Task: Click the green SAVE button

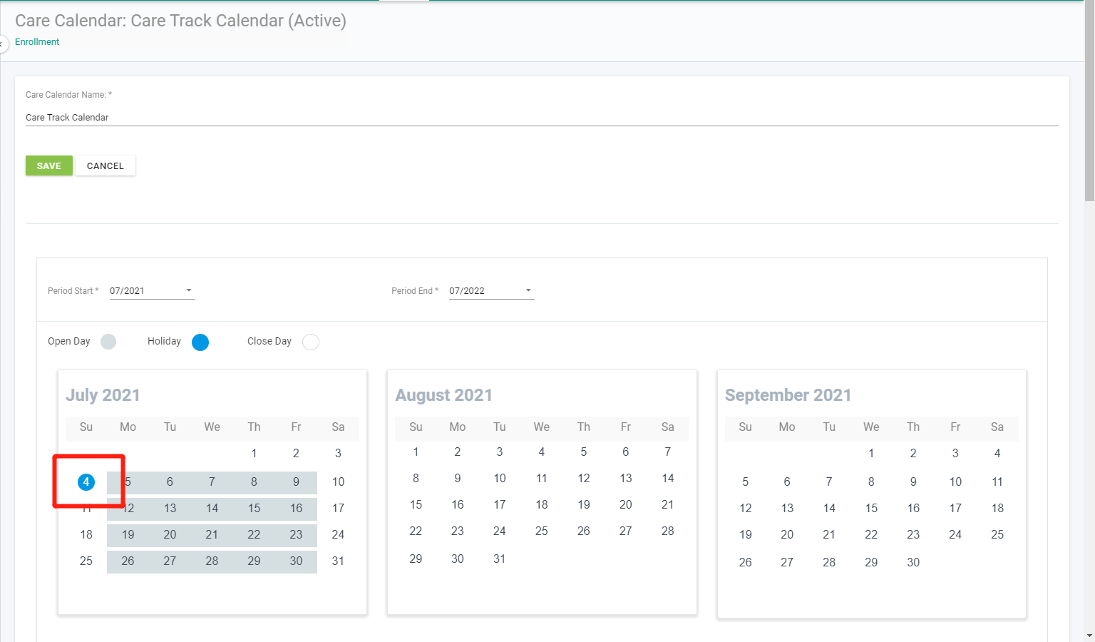Action: point(49,165)
